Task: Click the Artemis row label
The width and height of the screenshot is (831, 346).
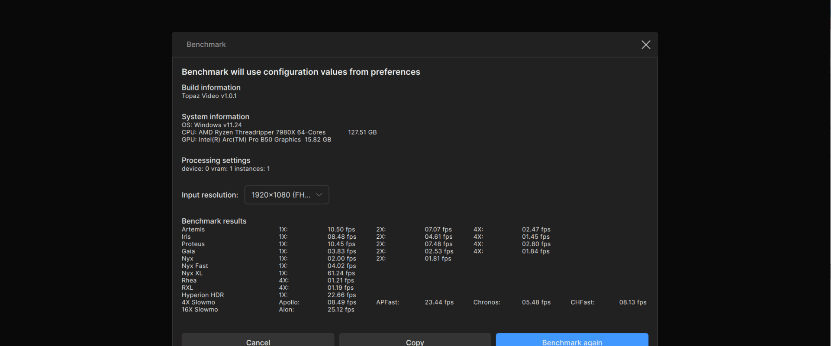Action: tap(193, 230)
